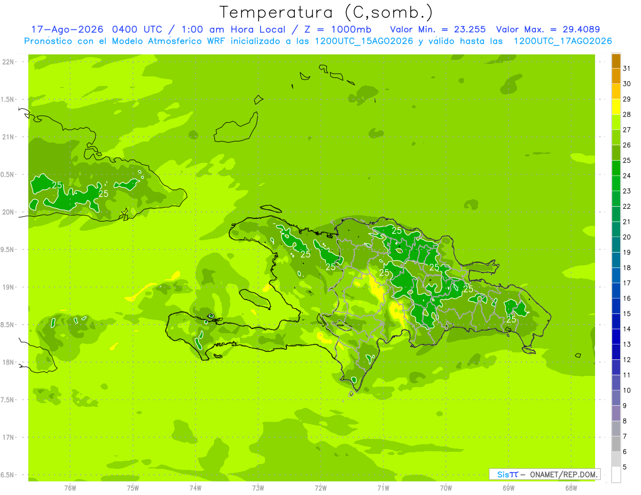Click the "74W" longitude axis label
This screenshot has width=641, height=495.
tap(196, 488)
